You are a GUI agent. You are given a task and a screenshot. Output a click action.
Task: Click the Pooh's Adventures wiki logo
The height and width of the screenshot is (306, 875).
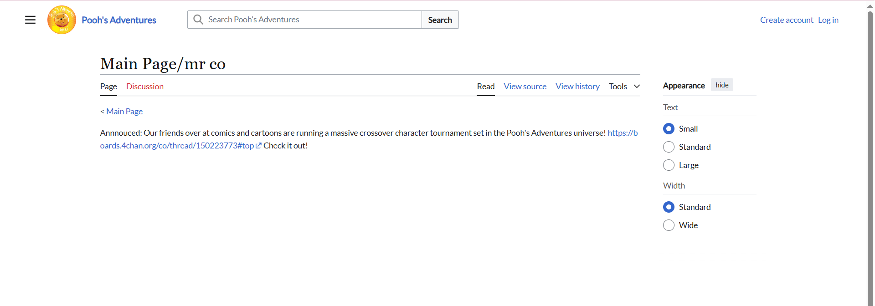62,20
